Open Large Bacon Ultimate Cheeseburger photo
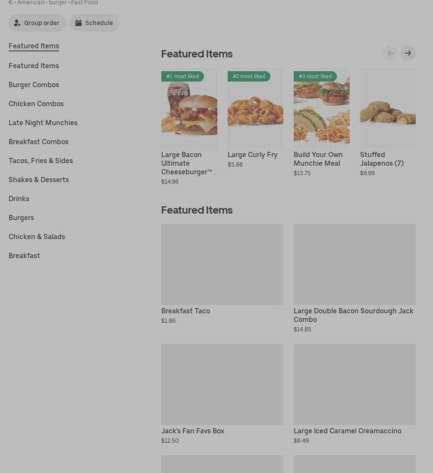This screenshot has height=473, width=433. tap(189, 108)
